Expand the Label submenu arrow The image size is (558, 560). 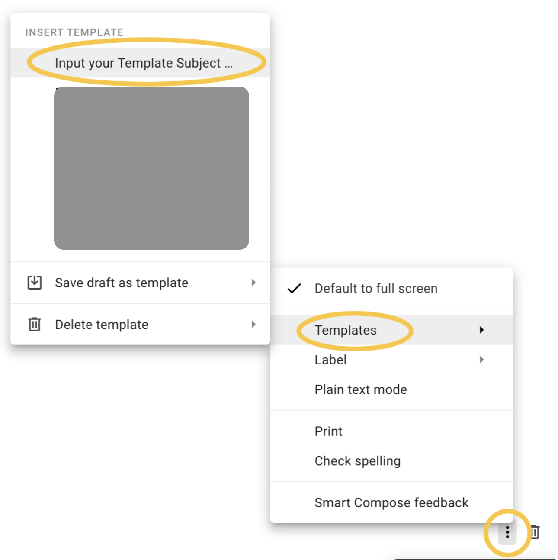[482, 360]
